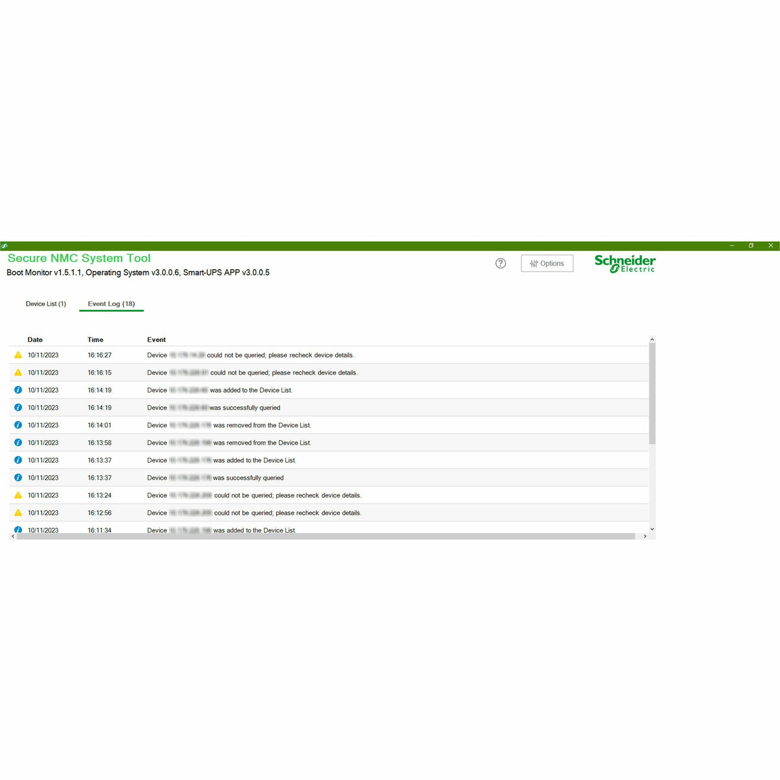780x780 pixels.
Task: Select the Event Log (18) tab
Action: [111, 304]
